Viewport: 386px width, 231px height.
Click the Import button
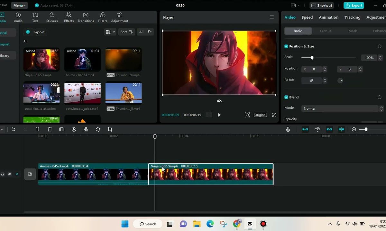pos(35,32)
